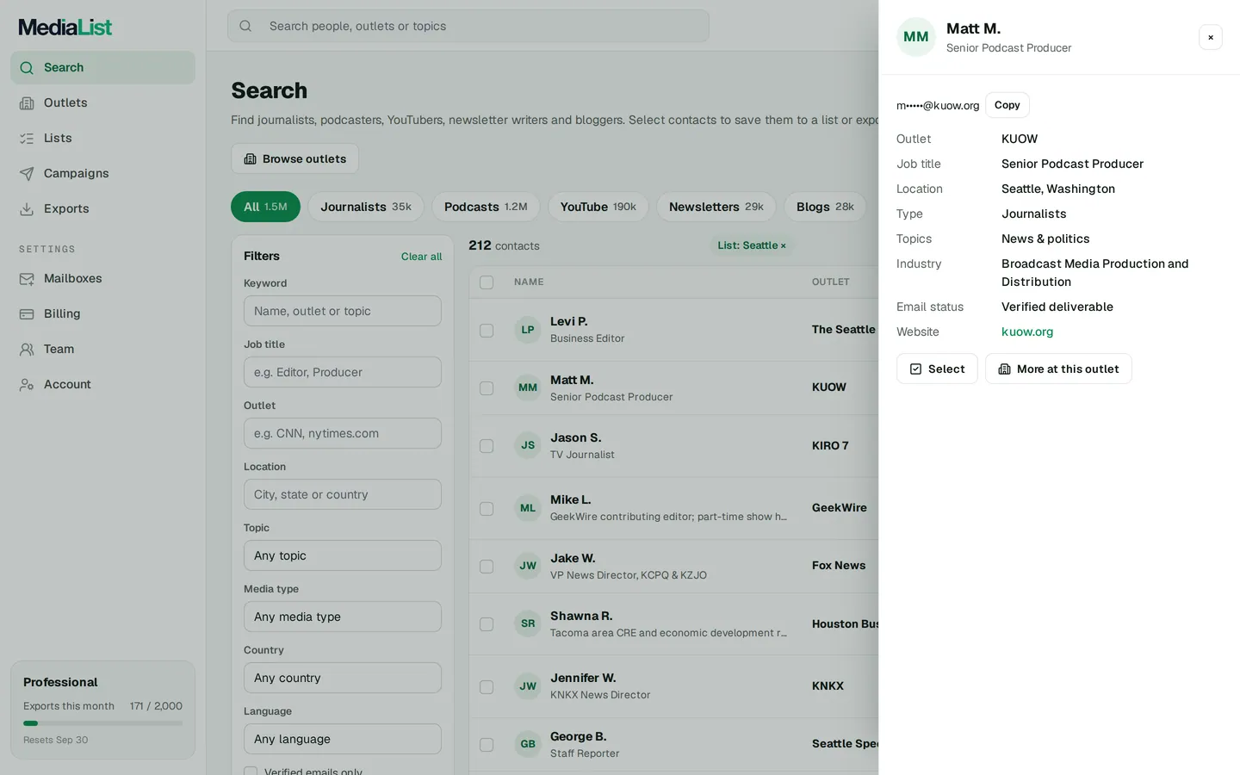Screen dimensions: 1240x775
Task: Check the box for Levi P.
Action: tap(487, 331)
